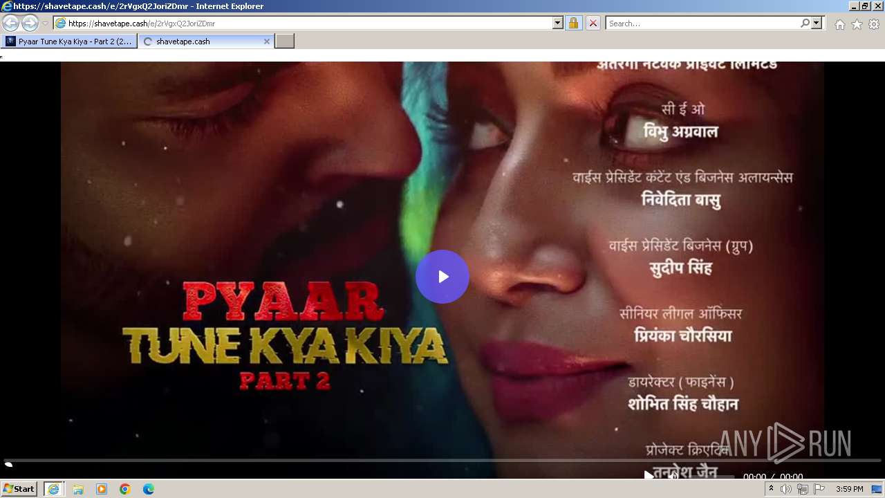Open Action Center flag icon
The width and height of the screenshot is (885, 498).
[x=819, y=489]
